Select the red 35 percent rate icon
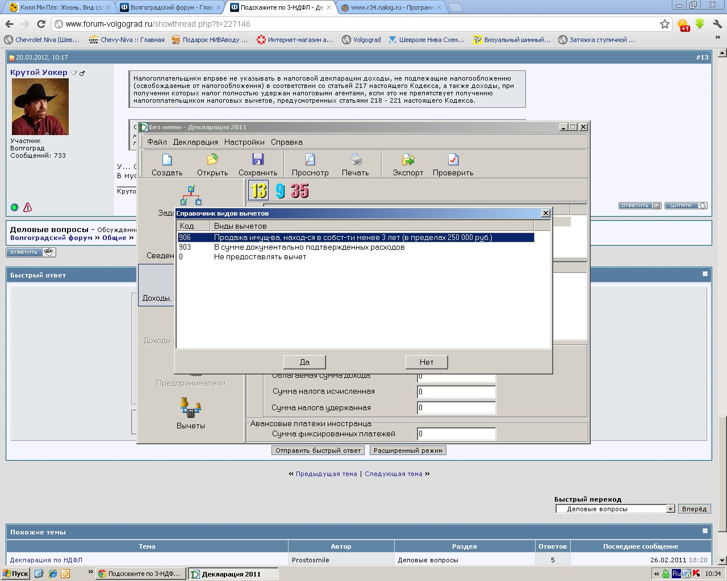Image resolution: width=727 pixels, height=581 pixels. (x=300, y=191)
